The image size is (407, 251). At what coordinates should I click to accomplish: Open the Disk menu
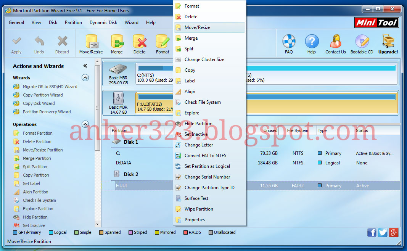53,23
